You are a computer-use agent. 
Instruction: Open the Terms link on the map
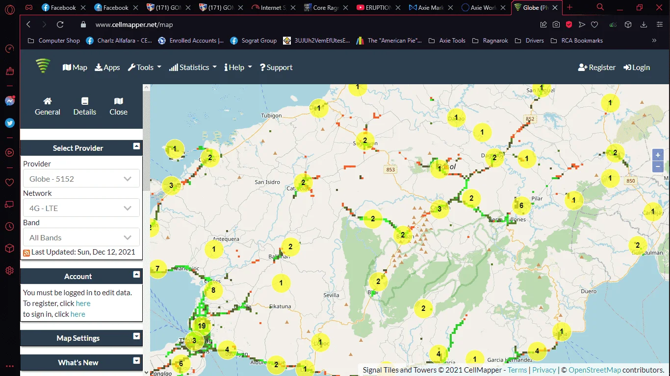pyautogui.click(x=517, y=370)
